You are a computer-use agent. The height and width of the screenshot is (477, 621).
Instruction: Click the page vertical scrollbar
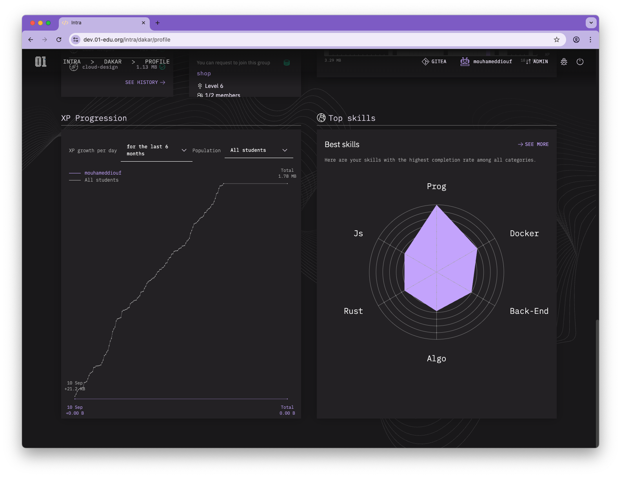point(597,381)
